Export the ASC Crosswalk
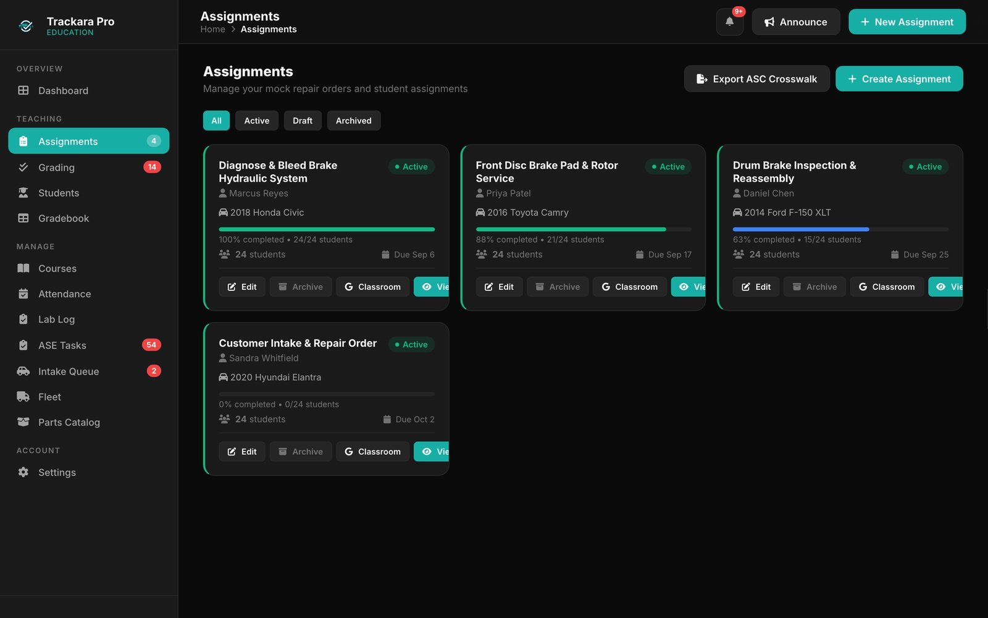The image size is (988, 618). (756, 78)
